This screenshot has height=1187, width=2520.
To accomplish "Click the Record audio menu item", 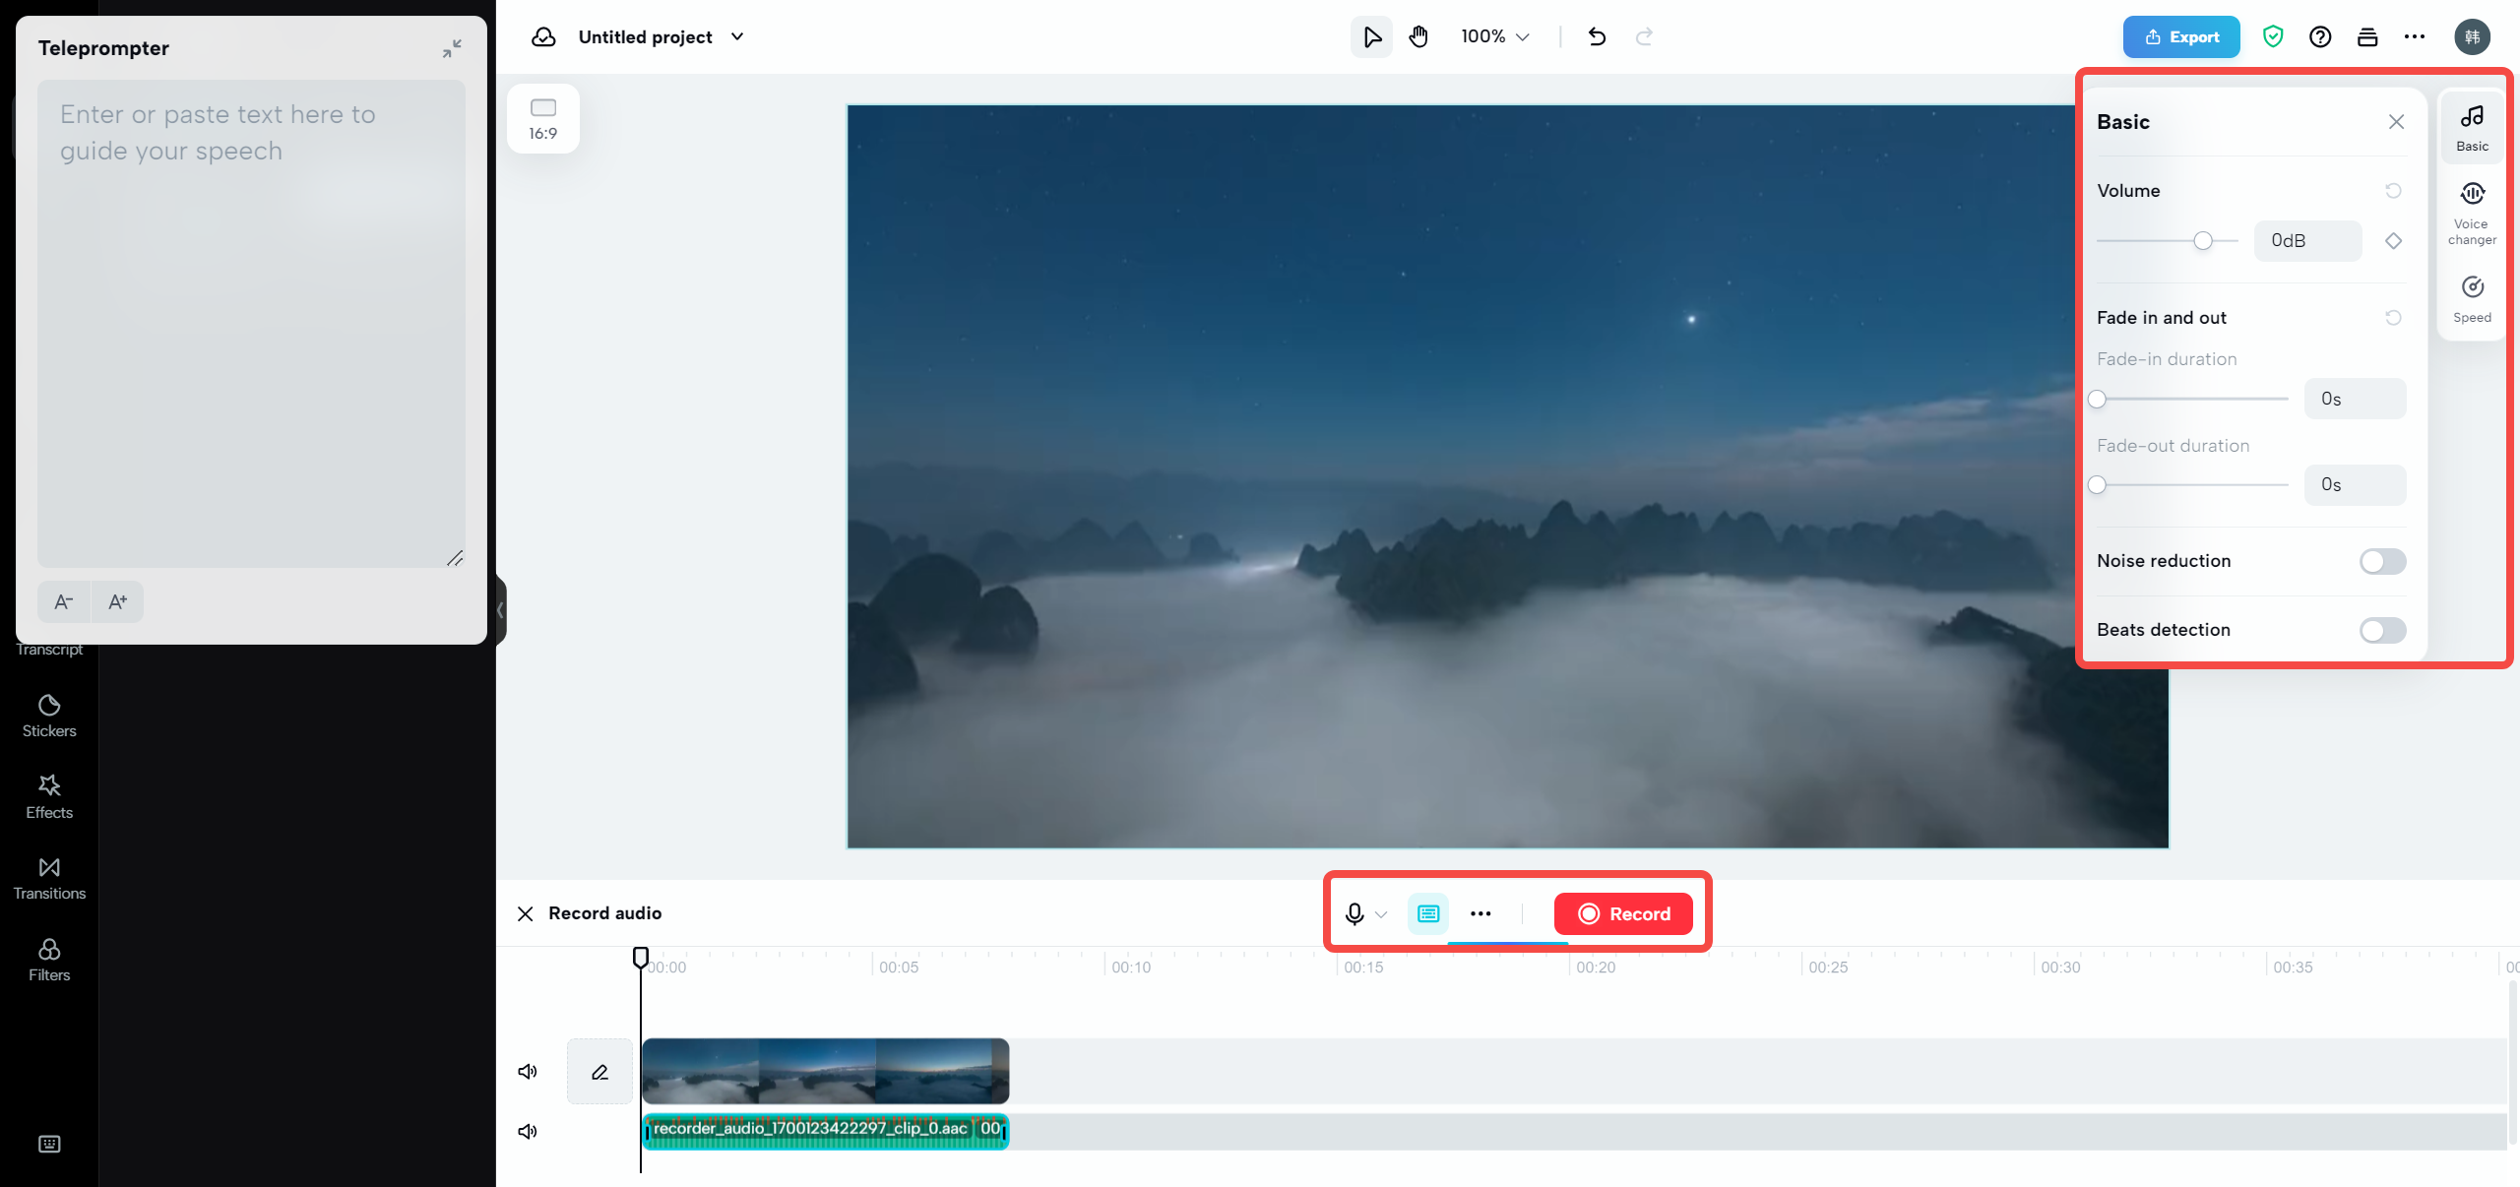I will [x=604, y=912].
